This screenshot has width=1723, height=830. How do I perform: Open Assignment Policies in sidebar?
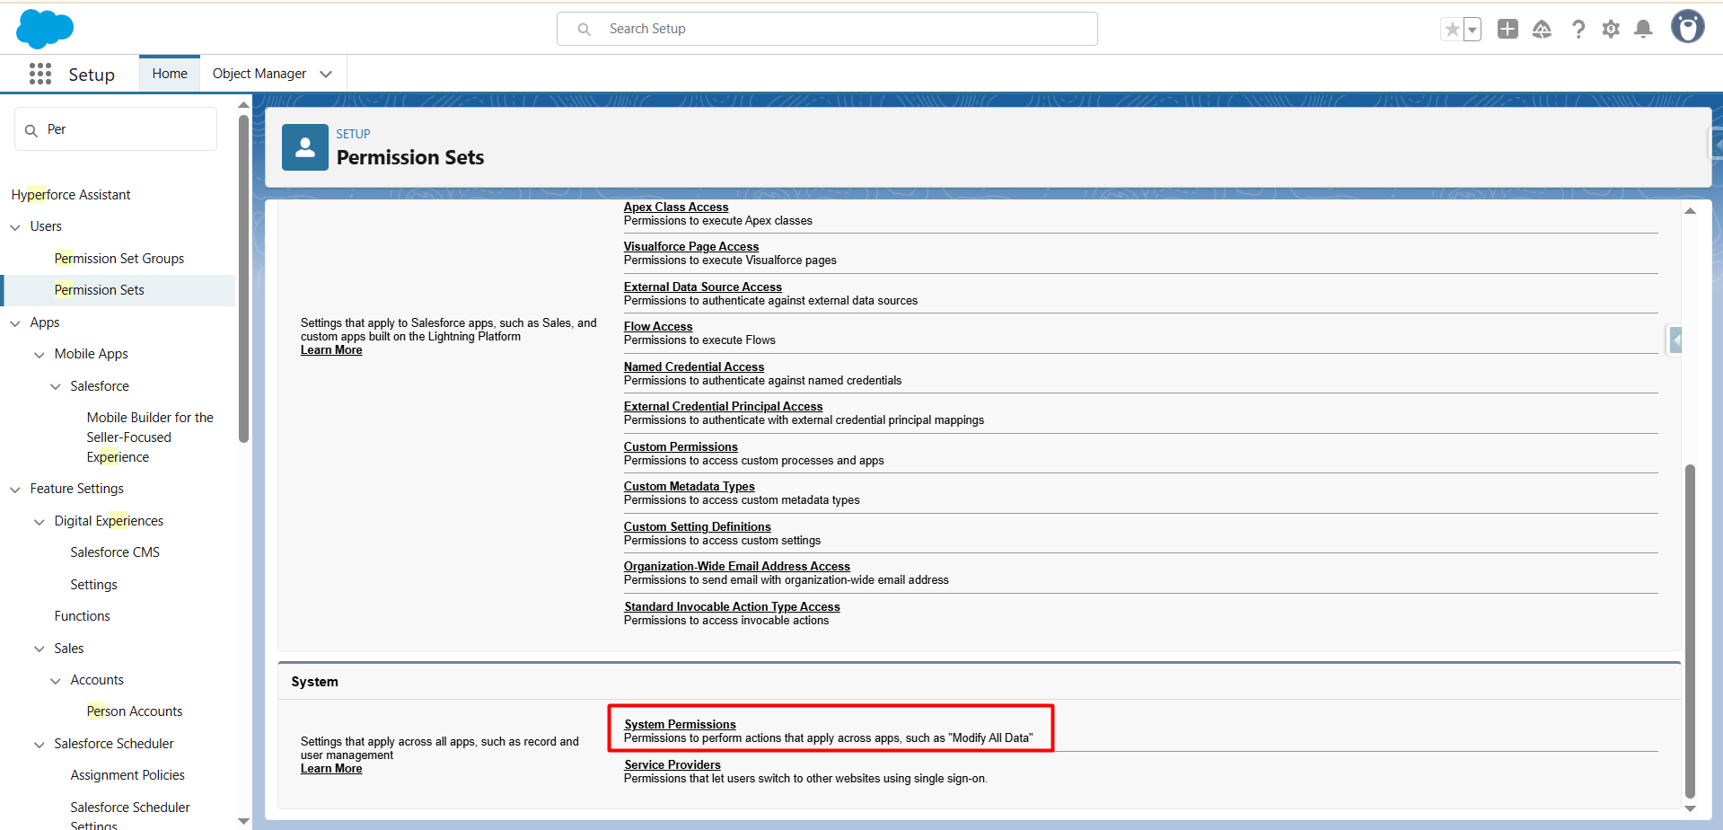point(127,775)
